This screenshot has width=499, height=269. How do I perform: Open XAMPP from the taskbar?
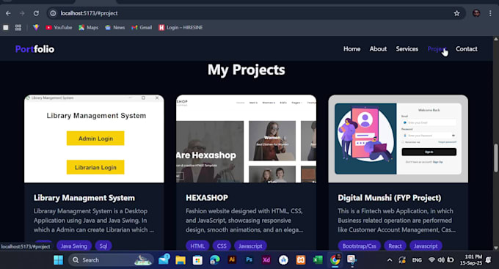(x=300, y=260)
